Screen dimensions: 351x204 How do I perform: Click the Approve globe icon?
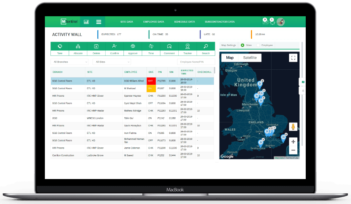click(x=133, y=46)
